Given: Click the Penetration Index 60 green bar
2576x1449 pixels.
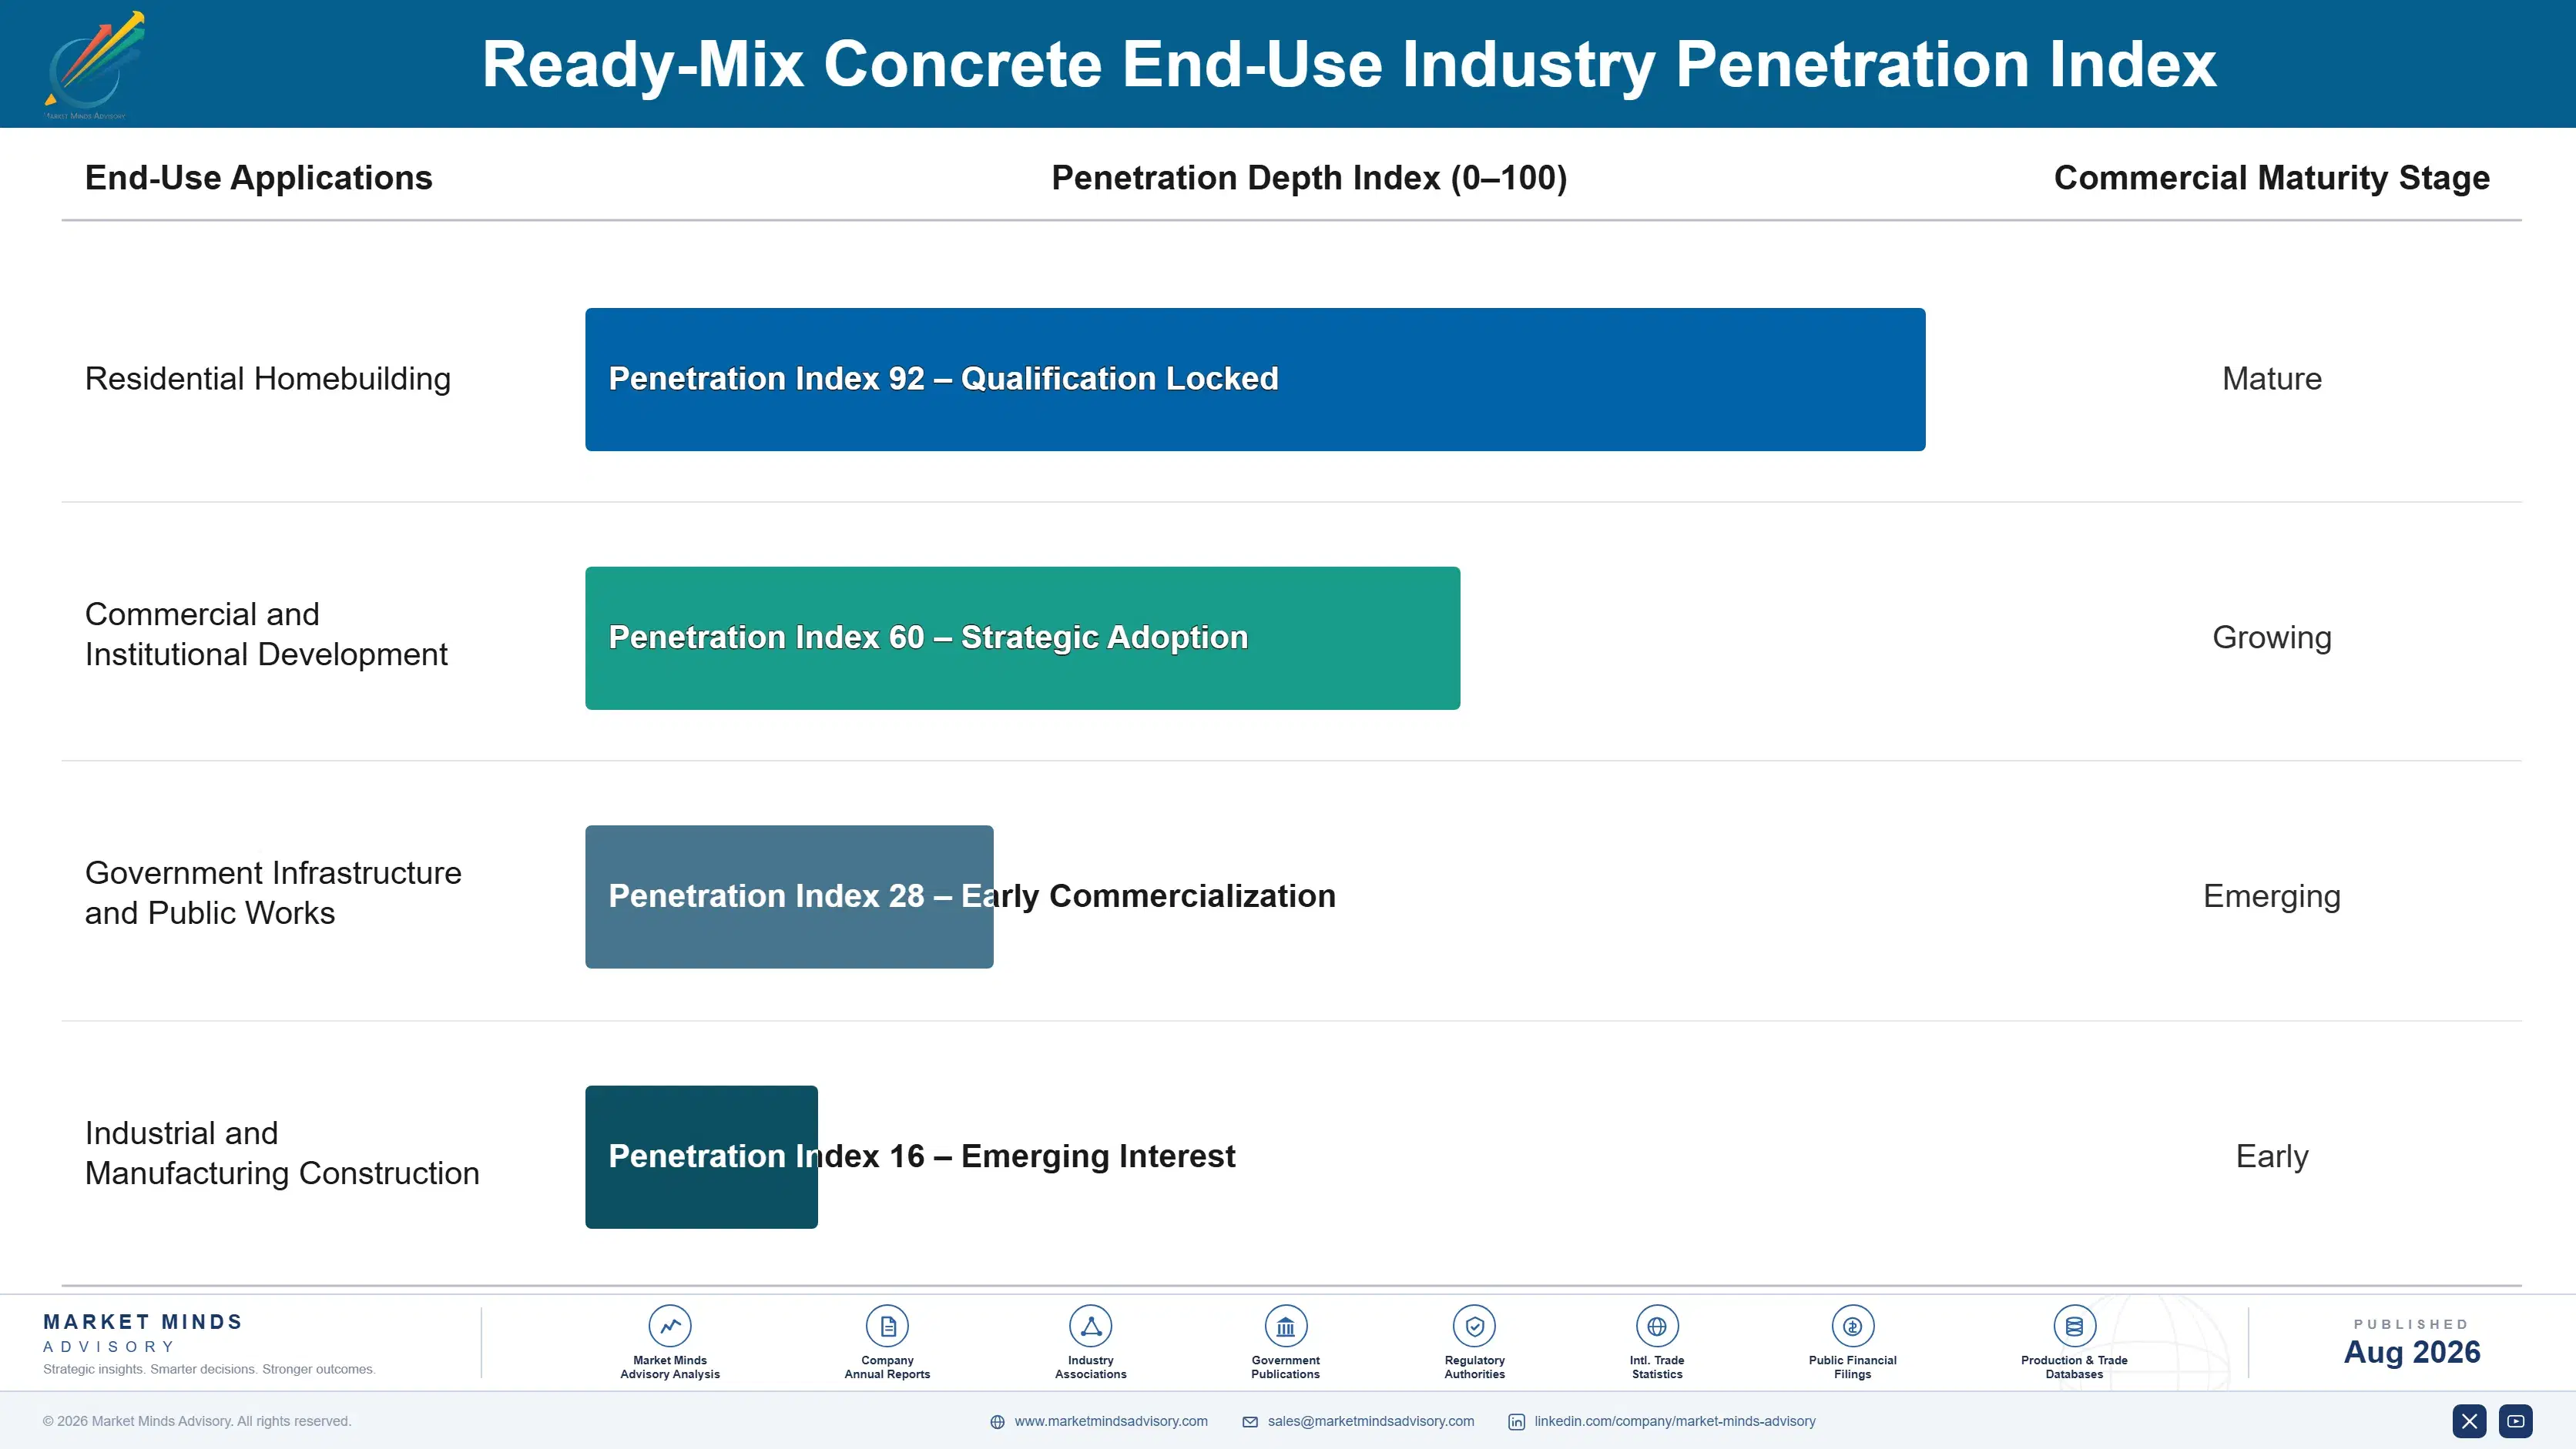Looking at the screenshot, I should (x=1022, y=638).
